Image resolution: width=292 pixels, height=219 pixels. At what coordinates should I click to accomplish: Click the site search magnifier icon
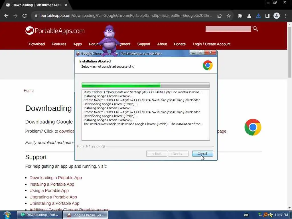tap(255, 29)
